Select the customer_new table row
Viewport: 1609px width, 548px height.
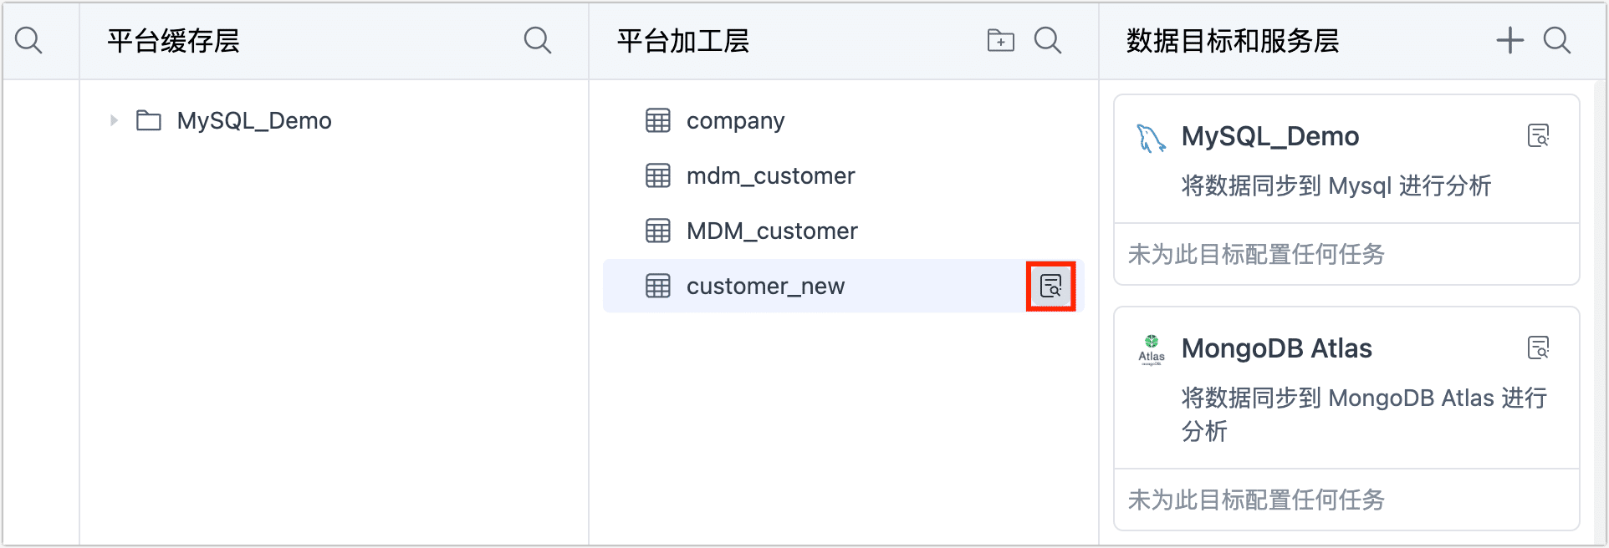click(765, 286)
